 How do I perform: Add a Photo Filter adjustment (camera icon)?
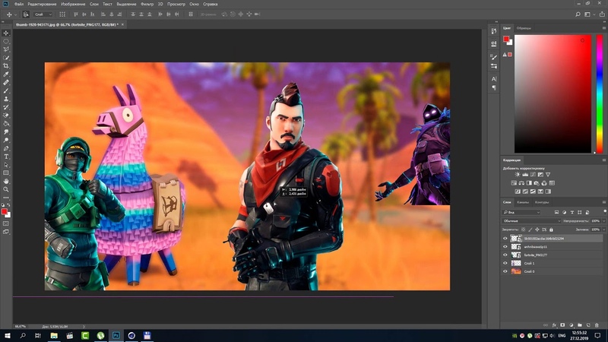pos(537,183)
